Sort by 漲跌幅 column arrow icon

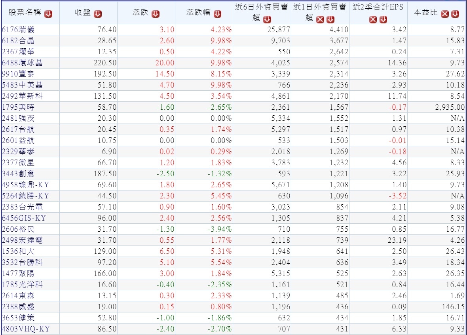tap(217, 14)
